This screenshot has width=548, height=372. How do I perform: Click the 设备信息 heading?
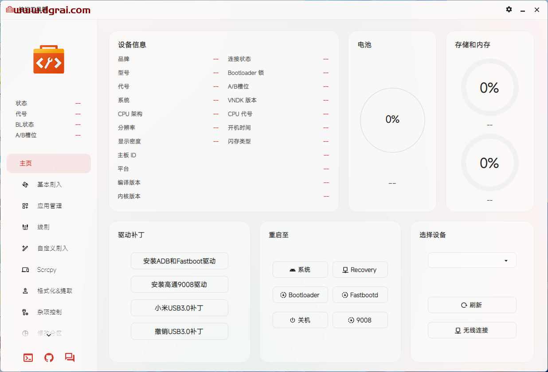point(132,45)
